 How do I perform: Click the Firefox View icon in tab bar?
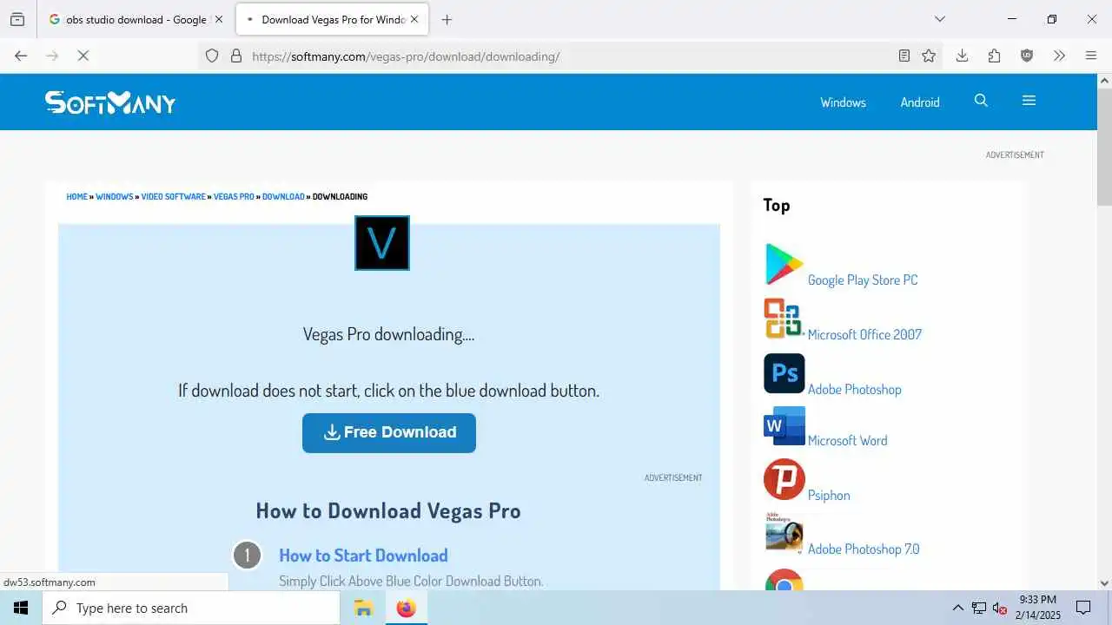coord(17,19)
